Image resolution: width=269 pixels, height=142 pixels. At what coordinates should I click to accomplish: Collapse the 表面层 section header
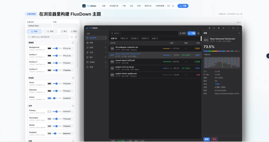click(x=31, y=43)
